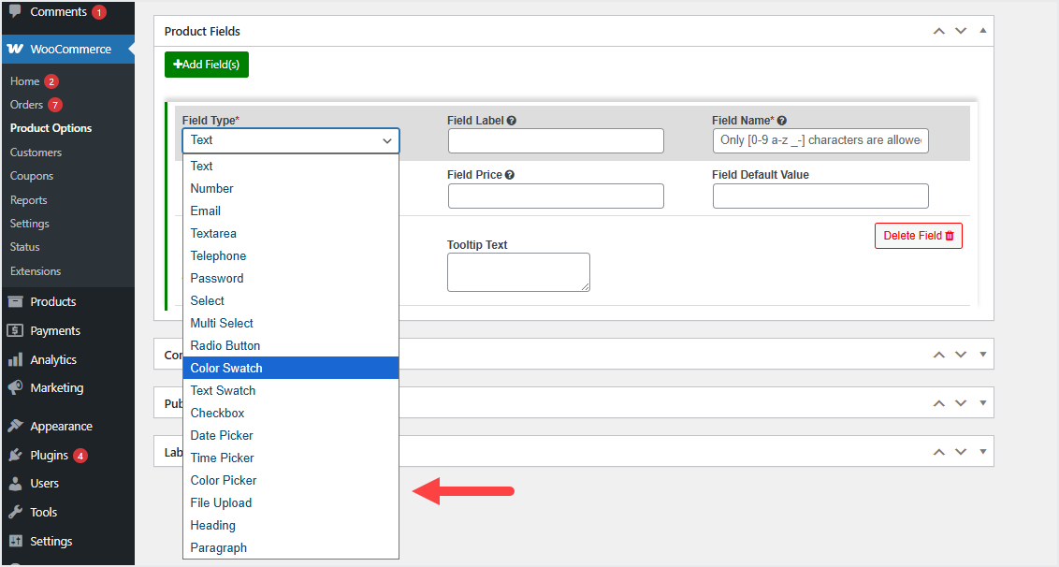Choose Heading field type

coord(290,525)
